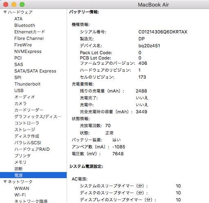The height and width of the screenshot is (203, 209).
Task: Open ネットワーク環境 in the sidebar
Action: (x=31, y=201)
